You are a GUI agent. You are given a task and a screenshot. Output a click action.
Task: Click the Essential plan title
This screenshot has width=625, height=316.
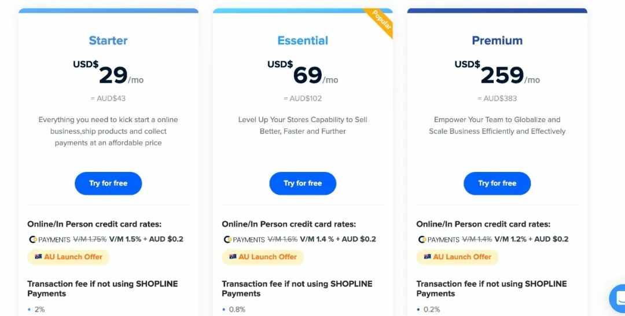[303, 41]
